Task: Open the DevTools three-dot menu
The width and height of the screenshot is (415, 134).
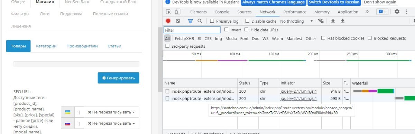Action: [x=406, y=12]
